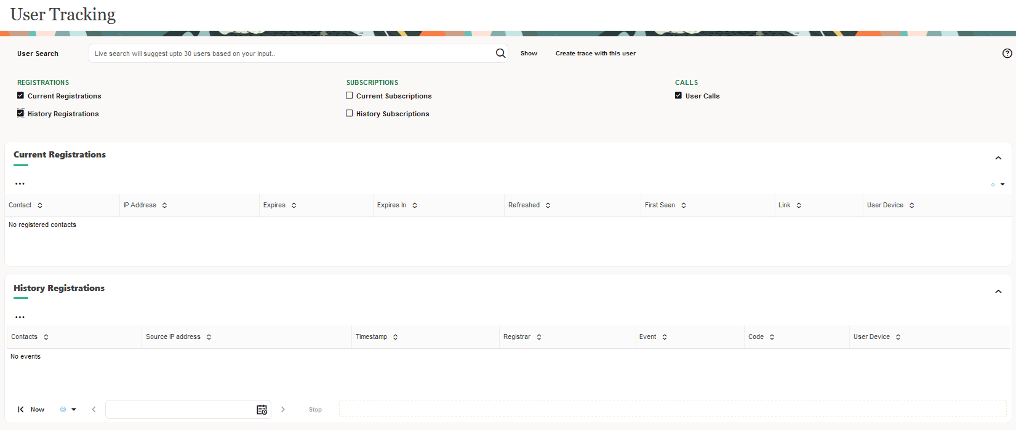This screenshot has width=1016, height=430.
Task: Collapse the History Registrations panel
Action: click(x=998, y=292)
